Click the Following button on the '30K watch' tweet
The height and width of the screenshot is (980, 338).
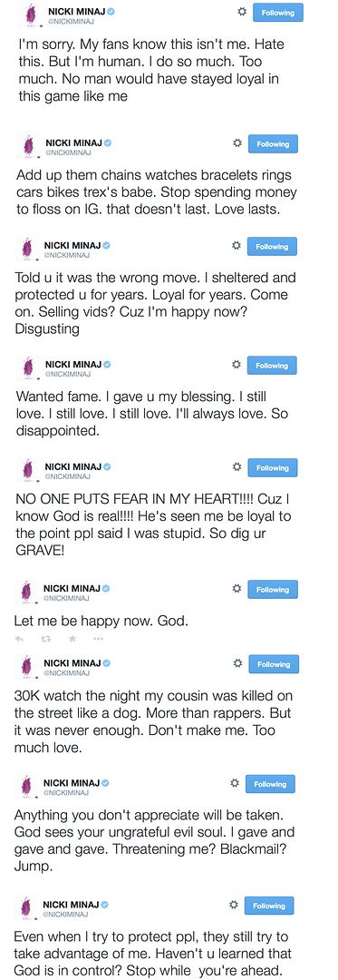pos(273,664)
